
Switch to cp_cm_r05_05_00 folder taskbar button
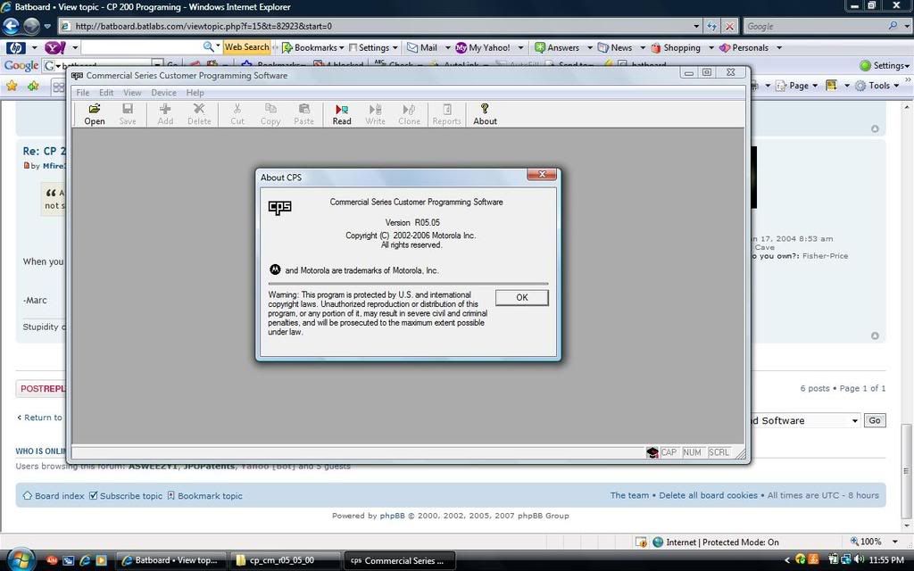284,560
